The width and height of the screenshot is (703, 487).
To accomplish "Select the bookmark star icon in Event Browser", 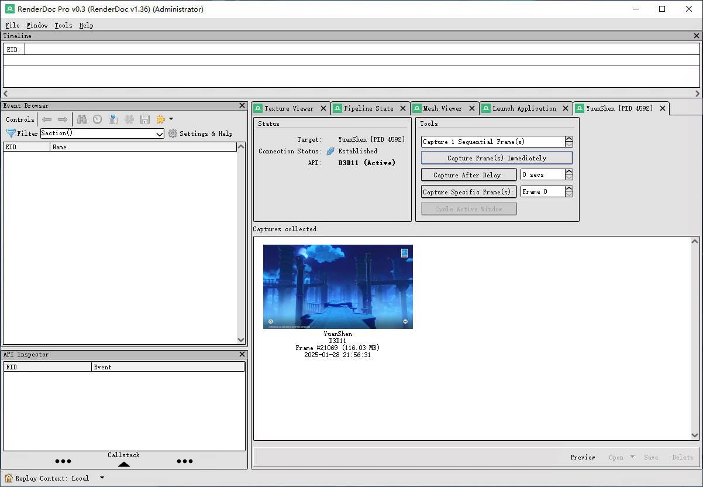I will coord(160,119).
